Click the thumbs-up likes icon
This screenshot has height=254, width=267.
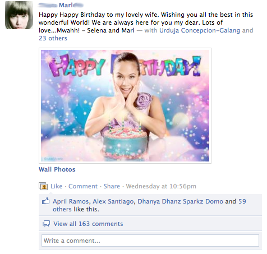coord(46,201)
